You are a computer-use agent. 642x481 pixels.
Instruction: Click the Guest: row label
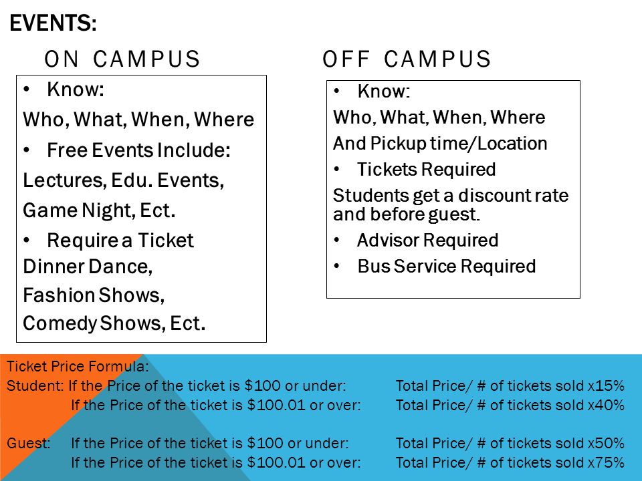click(28, 443)
